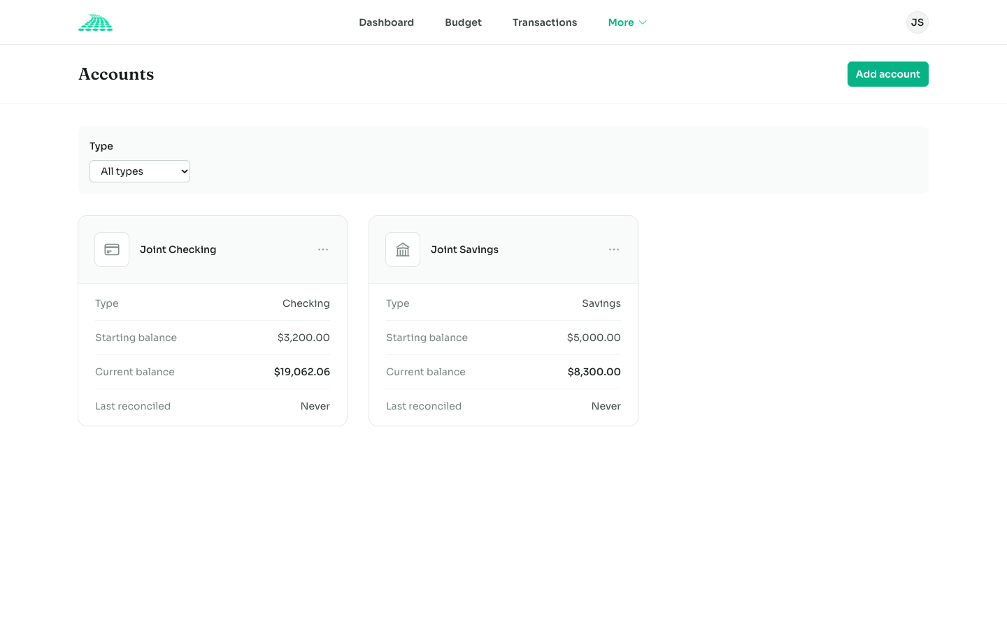
Task: Expand the More navigation menu
Action: tap(627, 22)
